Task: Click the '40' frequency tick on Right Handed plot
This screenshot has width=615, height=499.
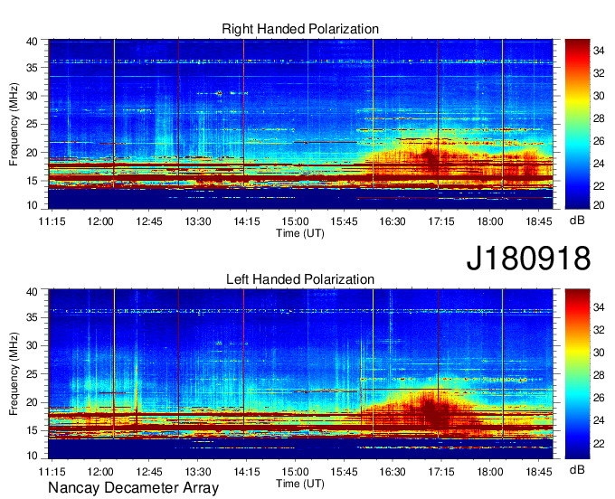Action: (32, 42)
